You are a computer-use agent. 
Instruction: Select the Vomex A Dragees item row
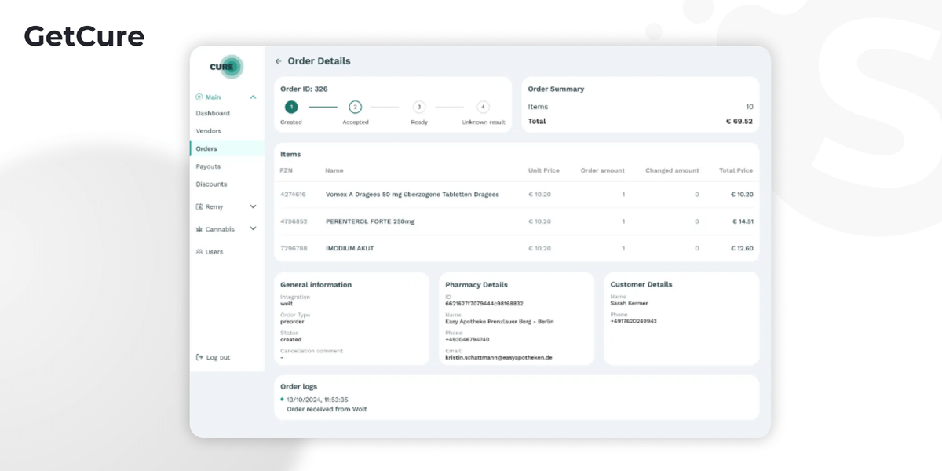[x=517, y=194]
